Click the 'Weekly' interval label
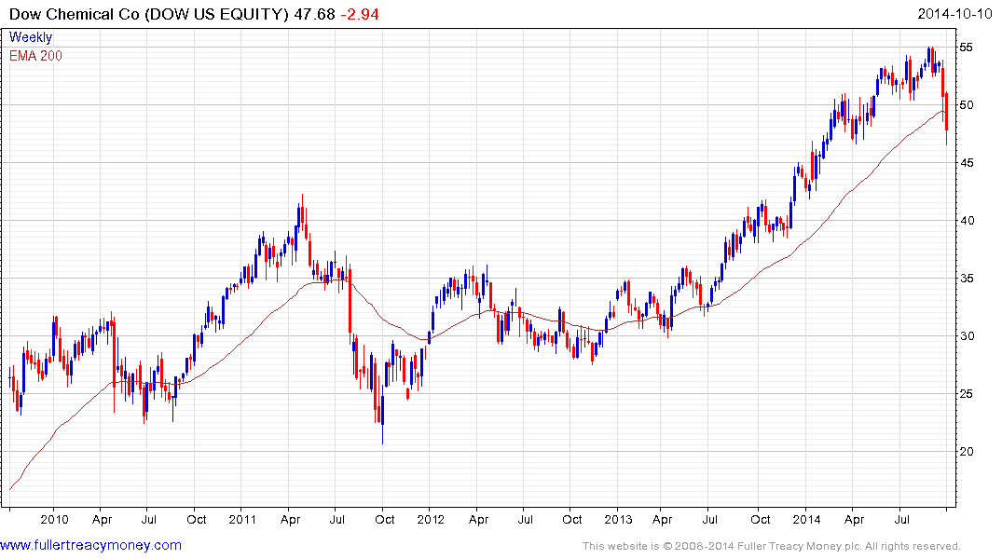The width and height of the screenshot is (1002, 559). 31,37
